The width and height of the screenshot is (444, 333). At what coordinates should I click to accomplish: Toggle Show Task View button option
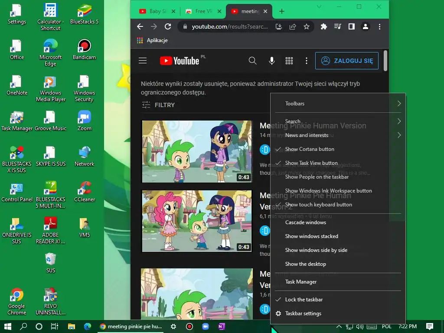[338, 163]
